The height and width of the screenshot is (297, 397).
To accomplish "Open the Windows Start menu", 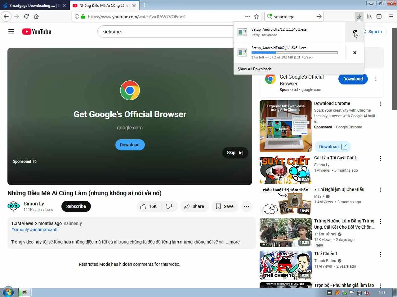I will [8, 292].
